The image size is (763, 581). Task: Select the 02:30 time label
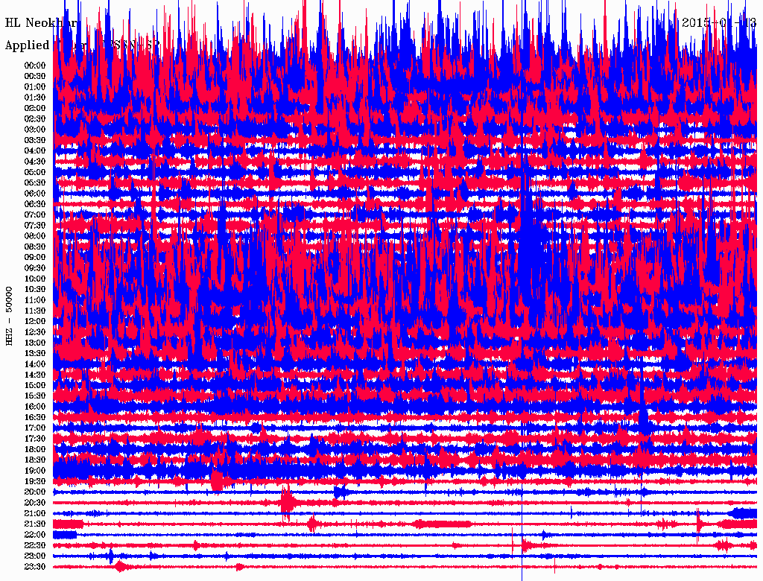tap(35, 119)
